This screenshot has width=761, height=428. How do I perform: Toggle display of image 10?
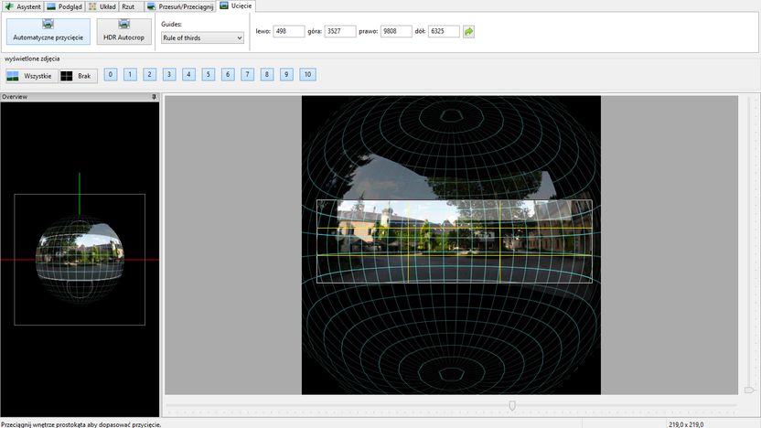point(307,74)
